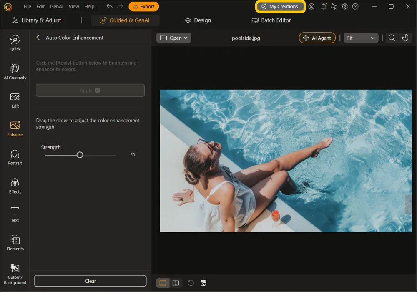Click the poolside.jpg file name
Screen dimensions: 417x292
(x=246, y=38)
